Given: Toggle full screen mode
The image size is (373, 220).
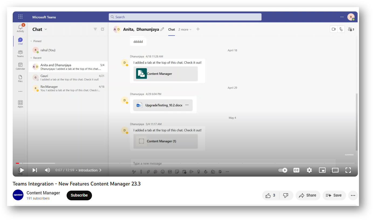Looking at the screenshot, I should [x=348, y=170].
